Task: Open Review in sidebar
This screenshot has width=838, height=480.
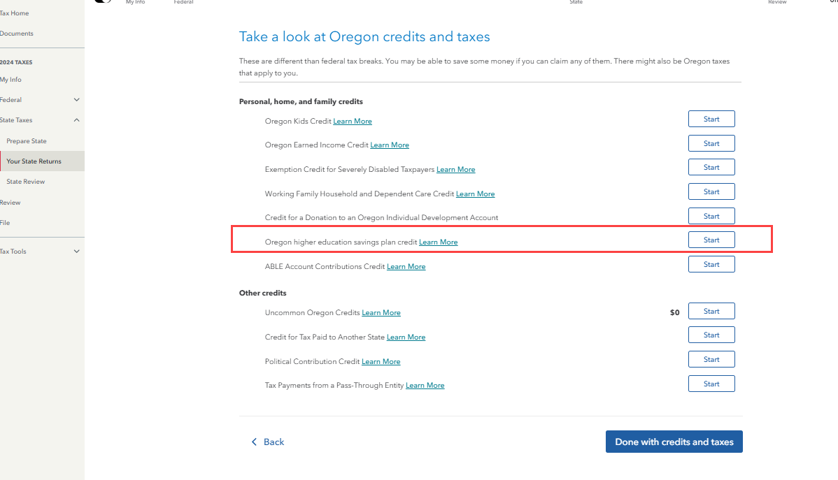Action: click(x=10, y=203)
